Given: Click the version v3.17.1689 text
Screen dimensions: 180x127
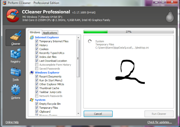Looking at the screenshot, I should click(x=84, y=12).
